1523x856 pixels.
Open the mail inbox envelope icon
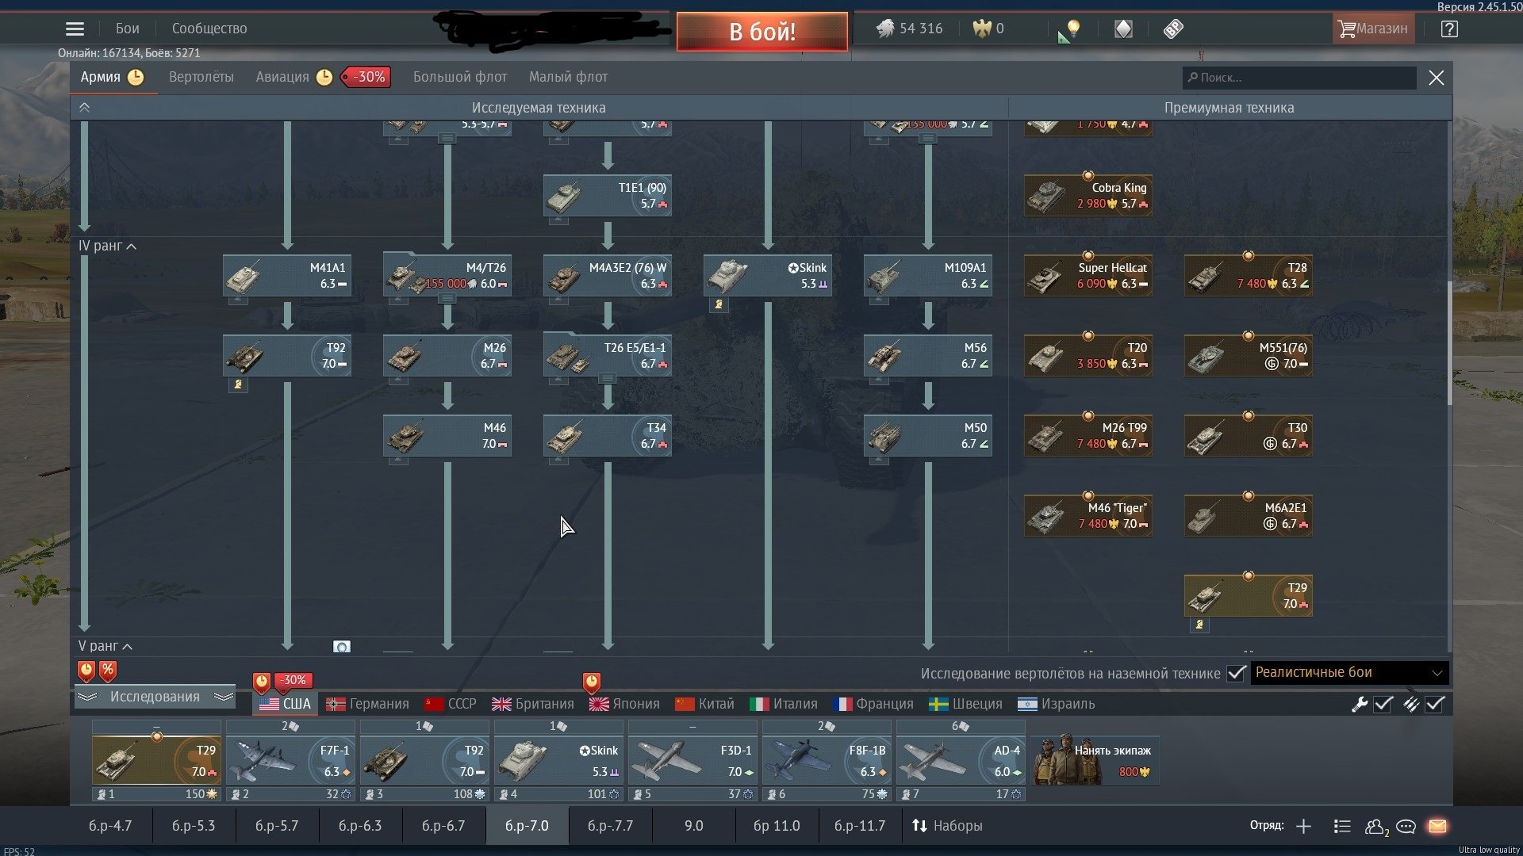tap(1437, 826)
